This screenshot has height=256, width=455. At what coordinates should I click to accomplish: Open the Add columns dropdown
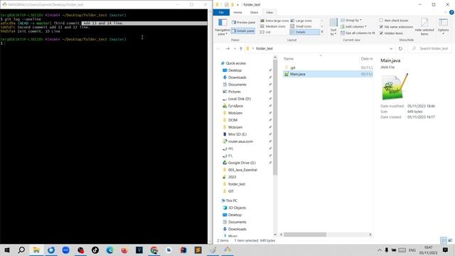(x=353, y=26)
